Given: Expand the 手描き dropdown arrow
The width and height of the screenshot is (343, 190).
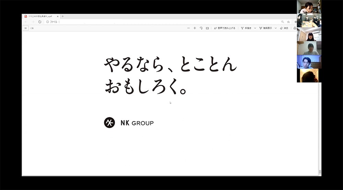Looking at the screenshot, I should tap(255, 28).
